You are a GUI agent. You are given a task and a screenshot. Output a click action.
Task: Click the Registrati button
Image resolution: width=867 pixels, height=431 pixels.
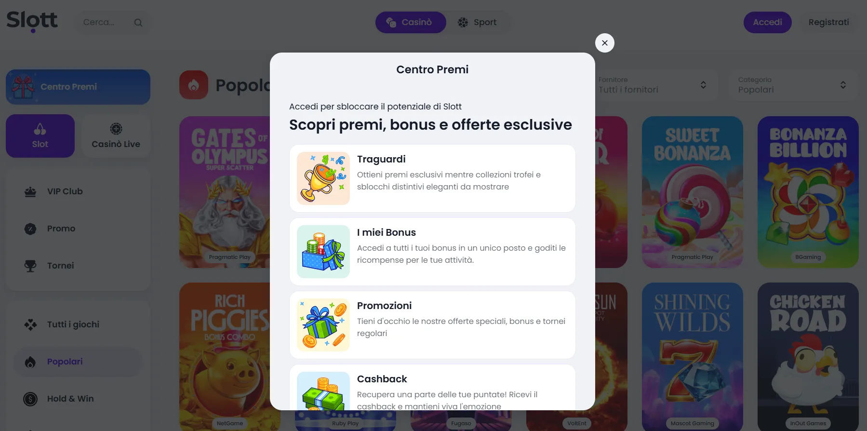coord(828,22)
